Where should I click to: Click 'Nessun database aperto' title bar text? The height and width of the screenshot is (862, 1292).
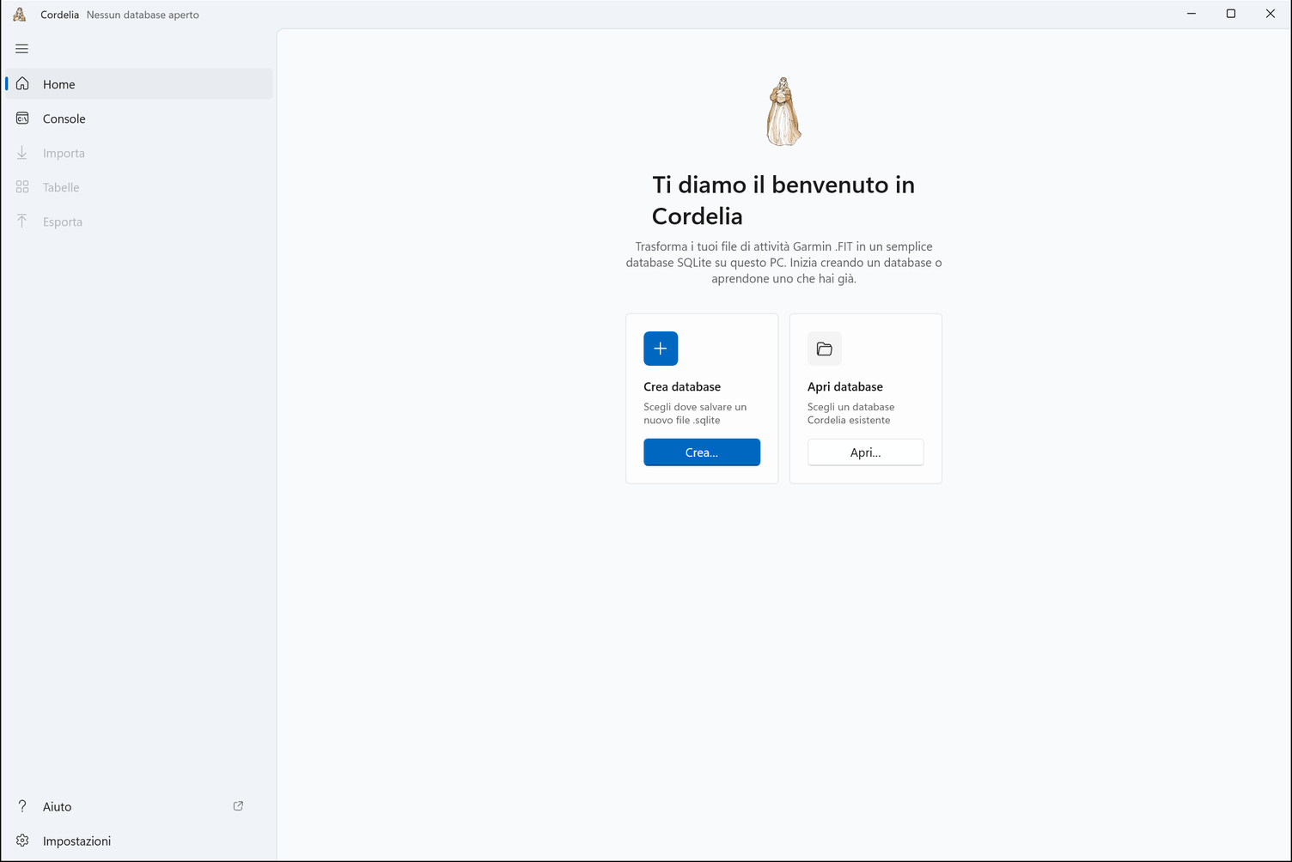tap(143, 15)
